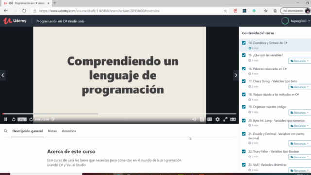This screenshot has width=311, height=175.
Task: Uncheck lecture 18 Vistazo rápido a los métodos
Action: click(x=244, y=94)
